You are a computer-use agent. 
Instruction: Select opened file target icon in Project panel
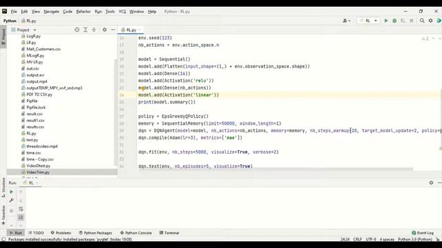coord(77,30)
